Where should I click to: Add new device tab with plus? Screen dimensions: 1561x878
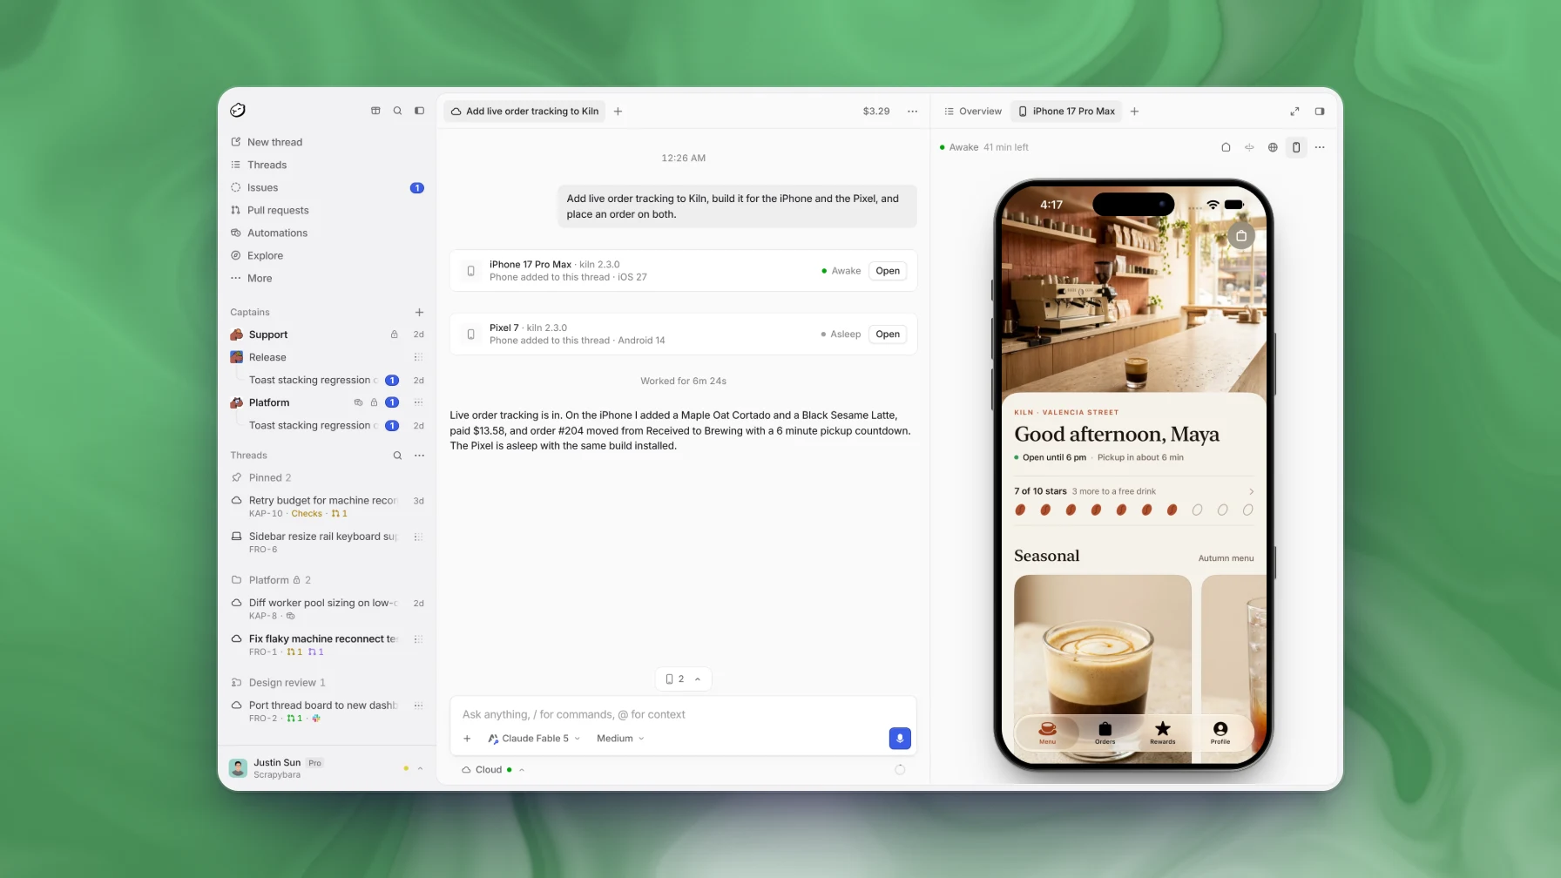point(1134,111)
